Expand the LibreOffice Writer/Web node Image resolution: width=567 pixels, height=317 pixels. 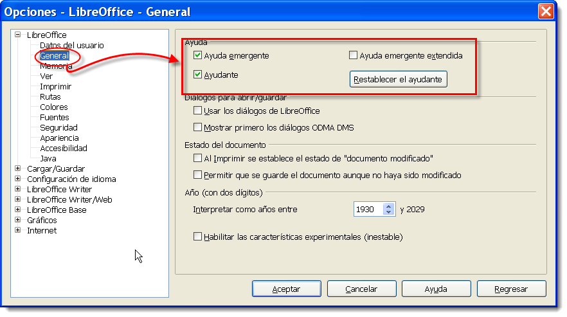click(18, 199)
